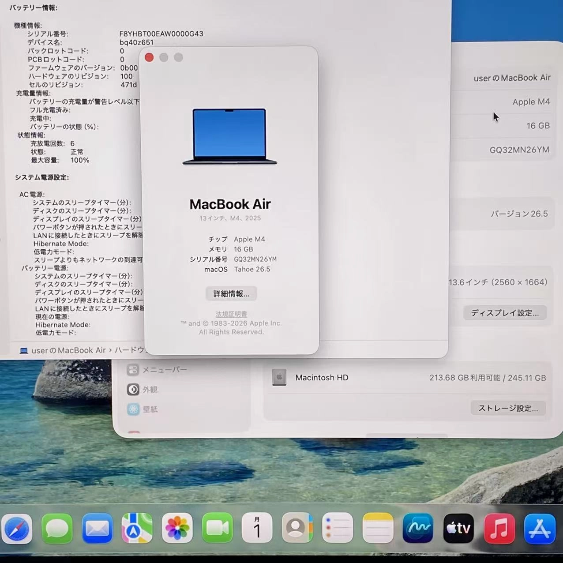
Task: Open Mail from the Dock
Action: click(97, 528)
